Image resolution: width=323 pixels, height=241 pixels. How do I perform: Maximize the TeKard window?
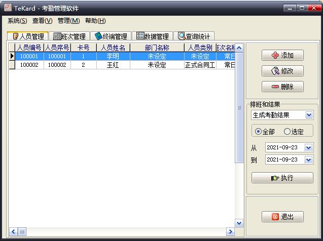302,8
